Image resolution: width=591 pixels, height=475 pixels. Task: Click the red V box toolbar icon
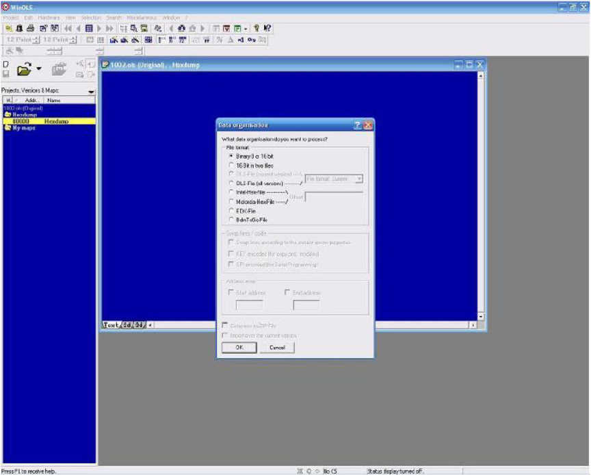point(226,28)
